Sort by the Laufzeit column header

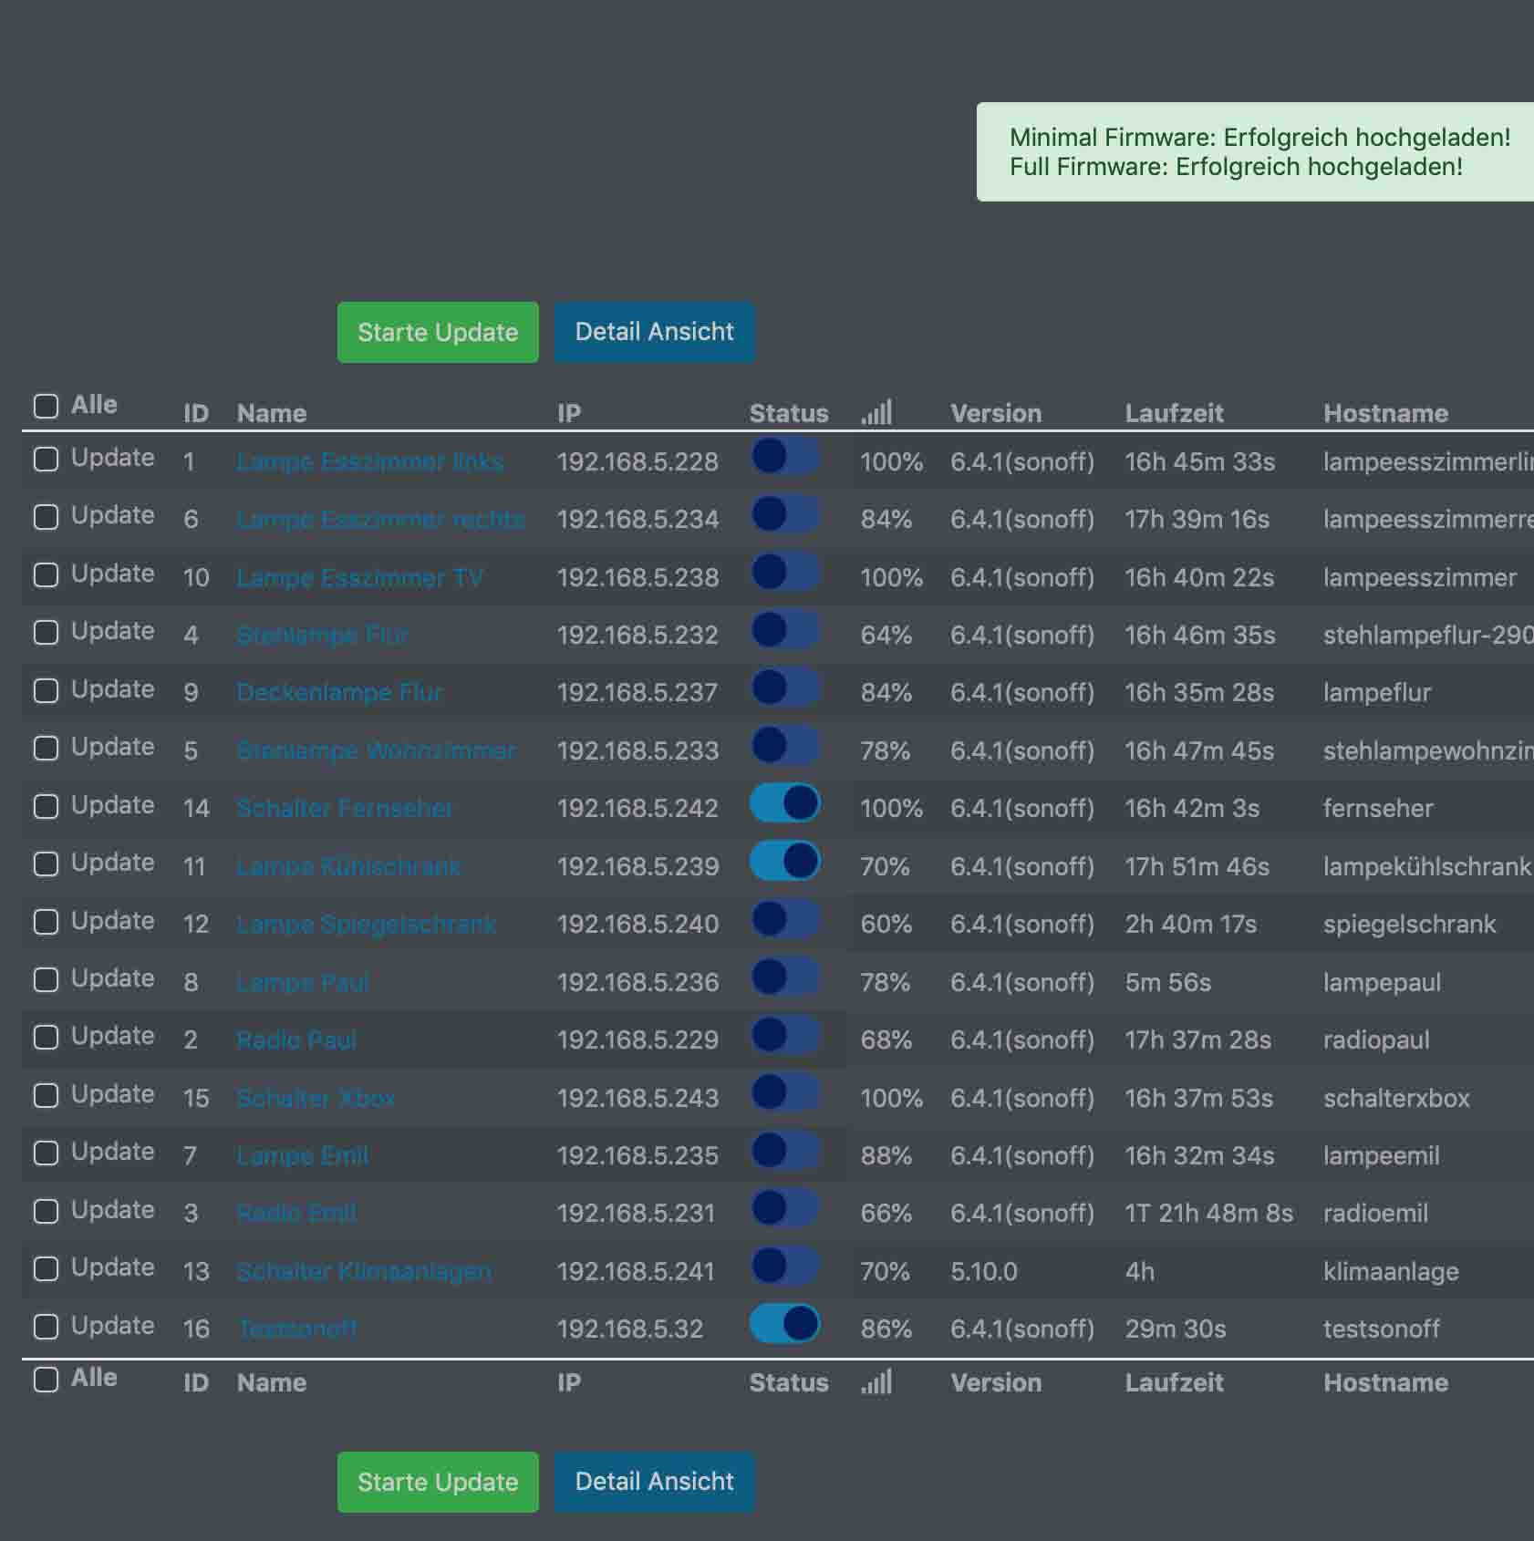pos(1174,413)
